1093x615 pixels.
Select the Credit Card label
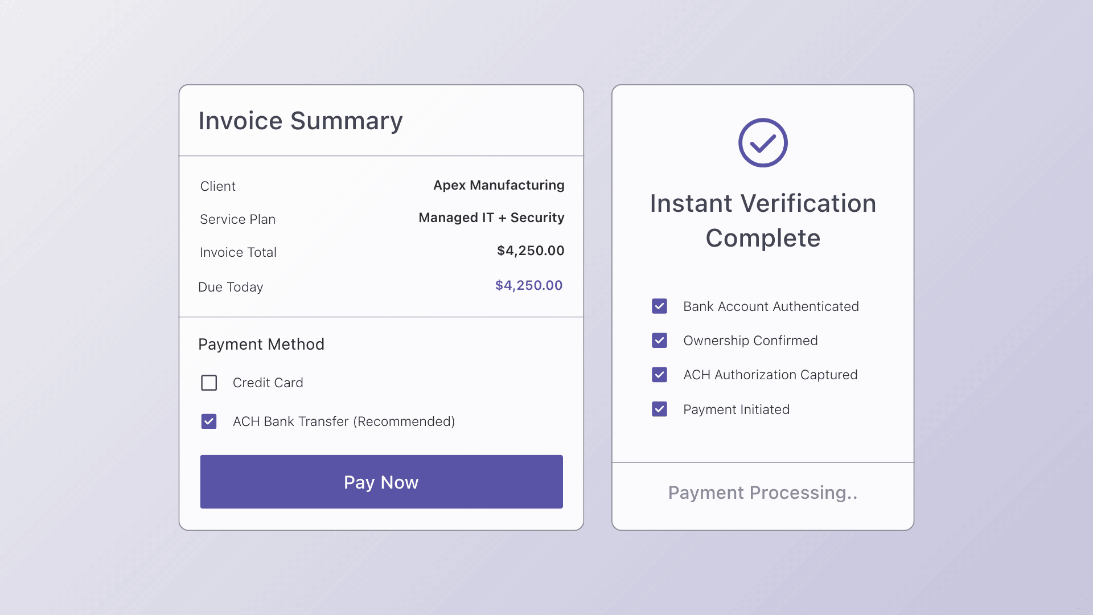(268, 383)
